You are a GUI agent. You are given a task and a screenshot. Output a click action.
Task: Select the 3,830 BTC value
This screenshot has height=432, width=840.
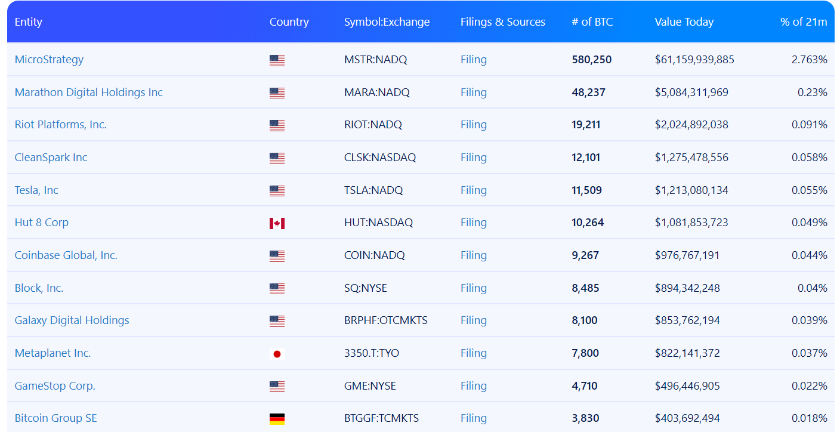coord(585,418)
